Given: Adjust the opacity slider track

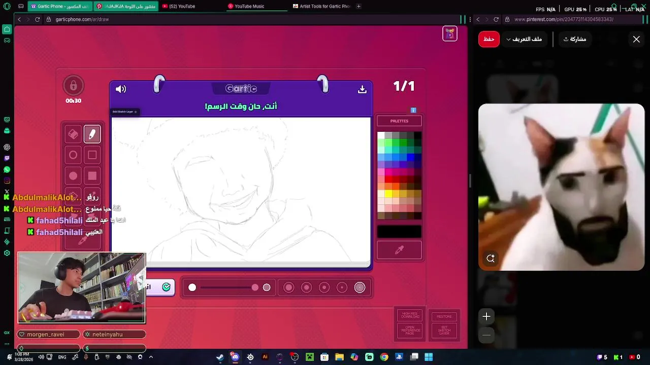Looking at the screenshot, I should (x=227, y=287).
